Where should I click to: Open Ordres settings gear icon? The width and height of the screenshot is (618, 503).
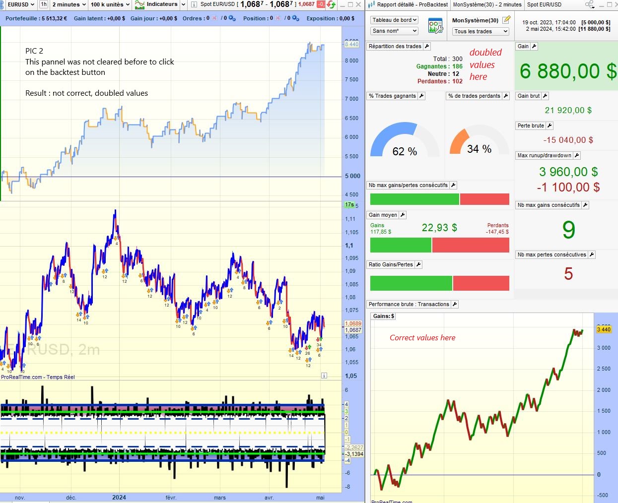click(x=231, y=18)
